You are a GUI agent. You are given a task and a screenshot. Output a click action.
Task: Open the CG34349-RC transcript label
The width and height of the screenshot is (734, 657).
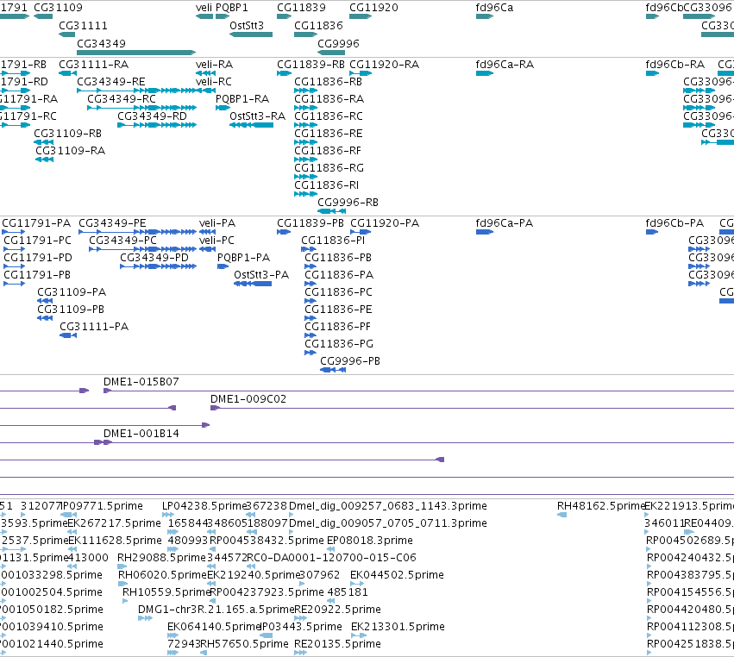[x=122, y=99]
